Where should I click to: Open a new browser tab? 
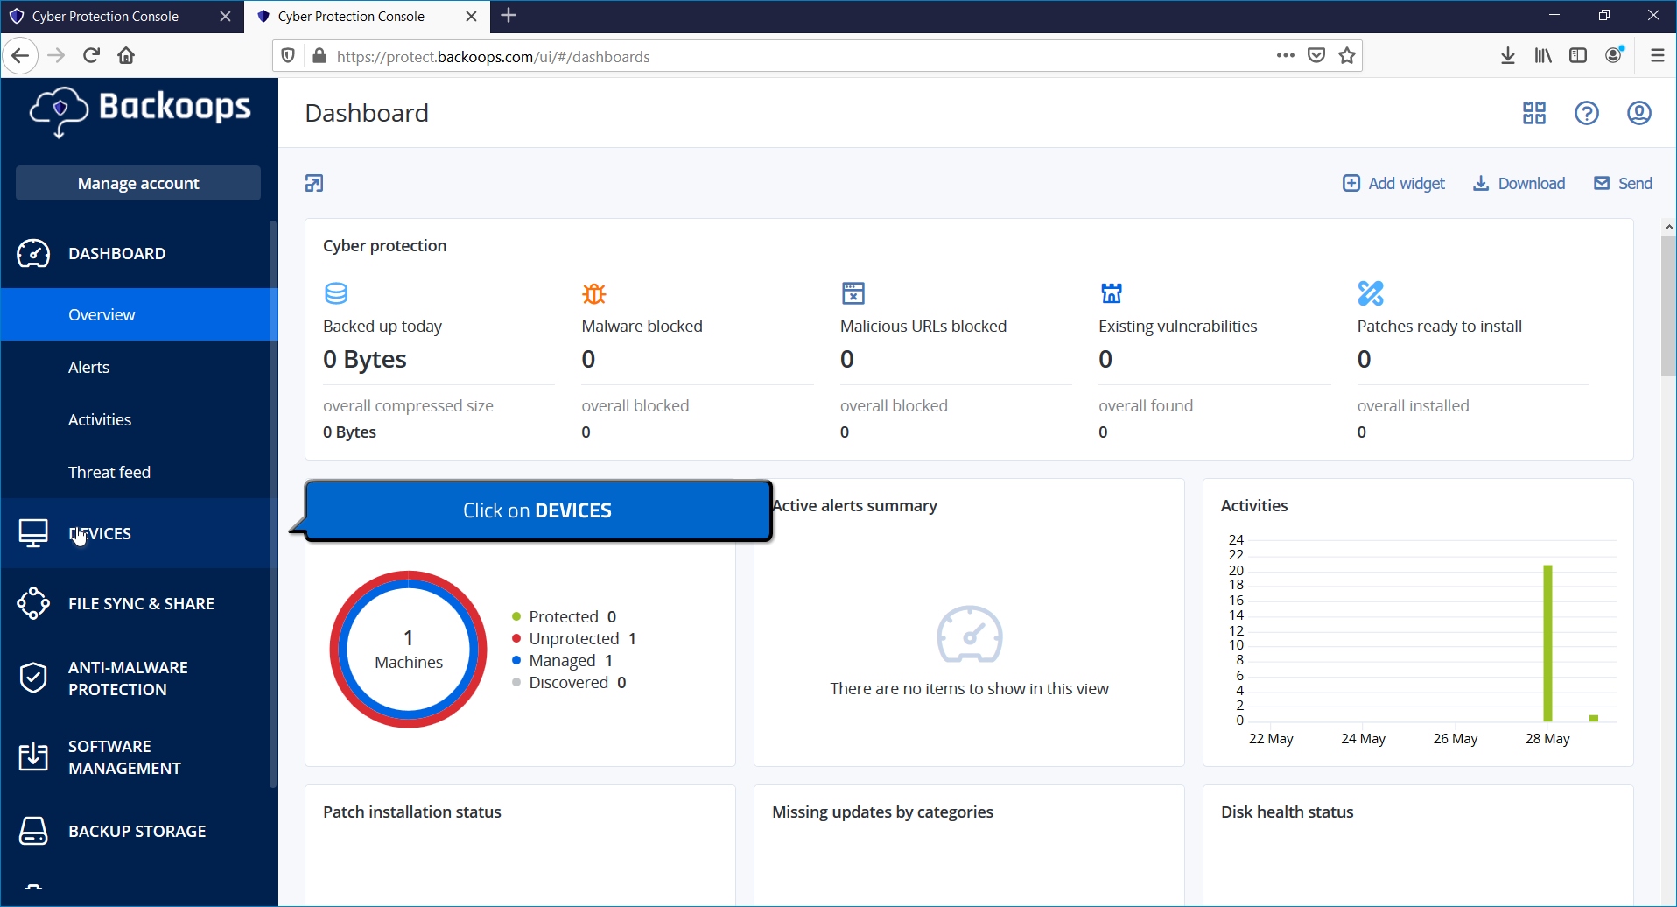click(x=509, y=16)
